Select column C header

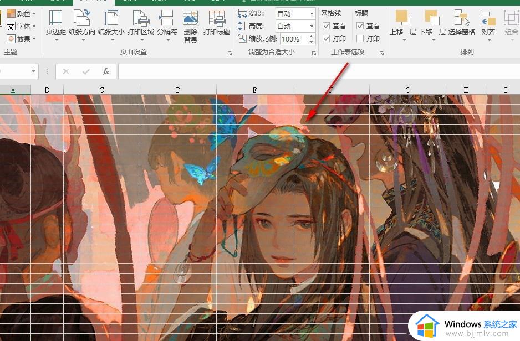(x=101, y=90)
